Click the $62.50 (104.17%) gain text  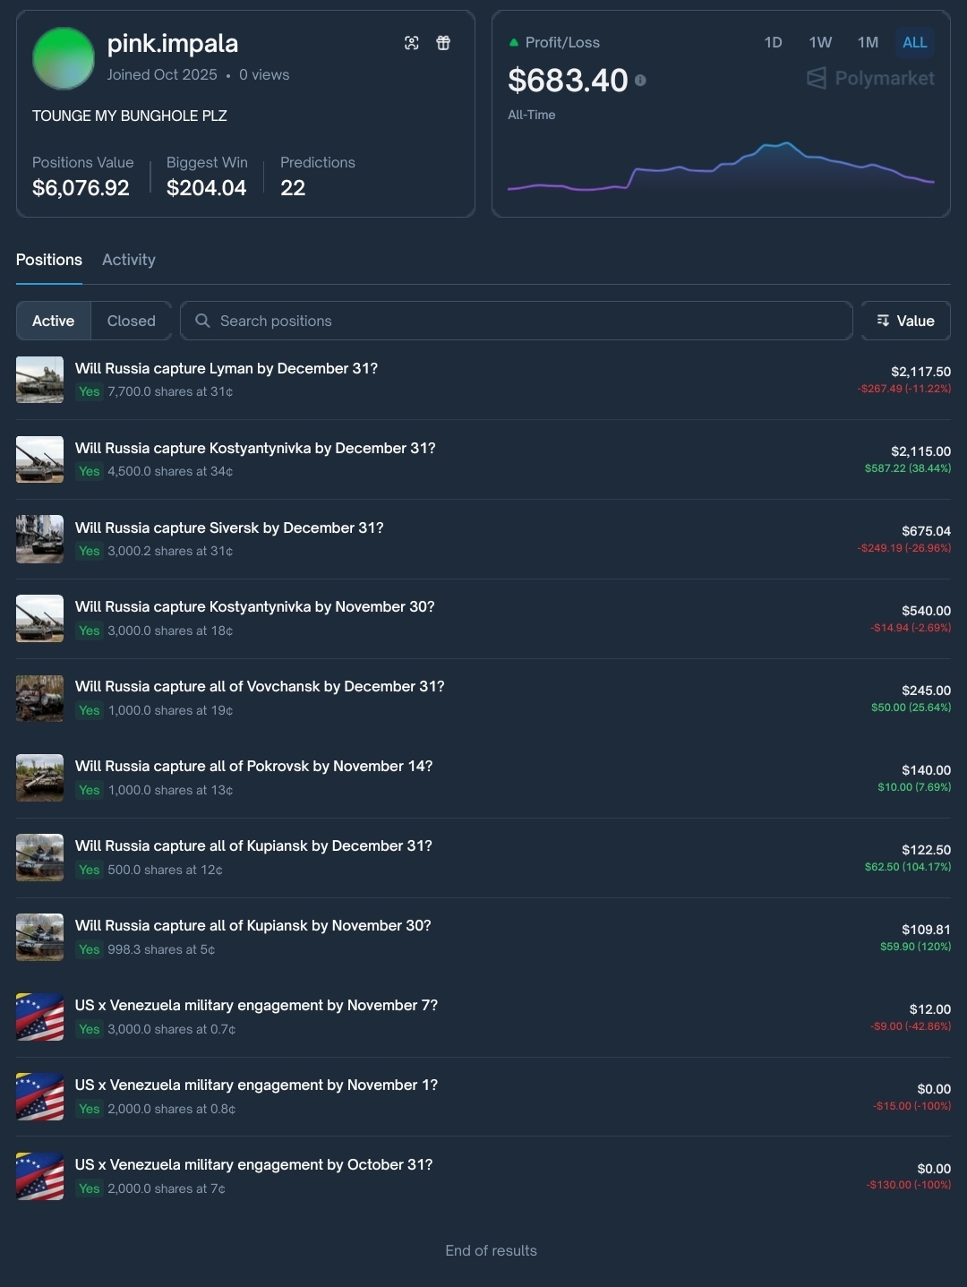pyautogui.click(x=908, y=867)
